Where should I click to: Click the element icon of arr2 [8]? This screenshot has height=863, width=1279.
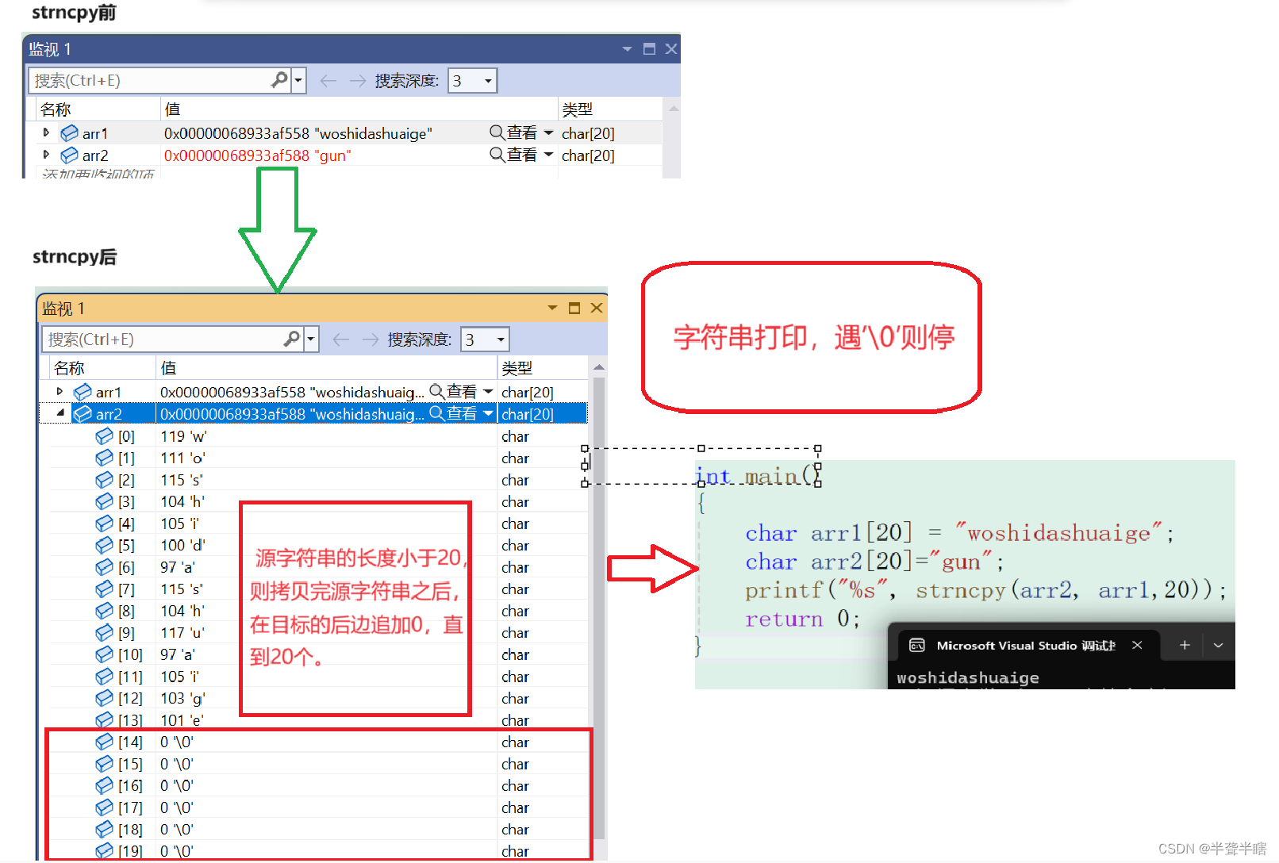(x=104, y=611)
